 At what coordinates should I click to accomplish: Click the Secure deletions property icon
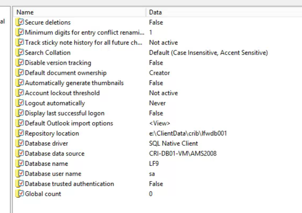19,22
